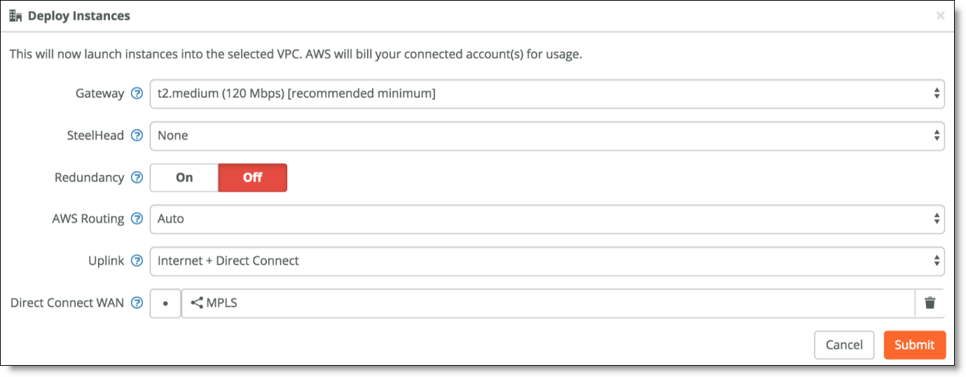Screen dimensions: 966x377
Task: Open the AWS Routing Auto dropdown
Action: [547, 219]
